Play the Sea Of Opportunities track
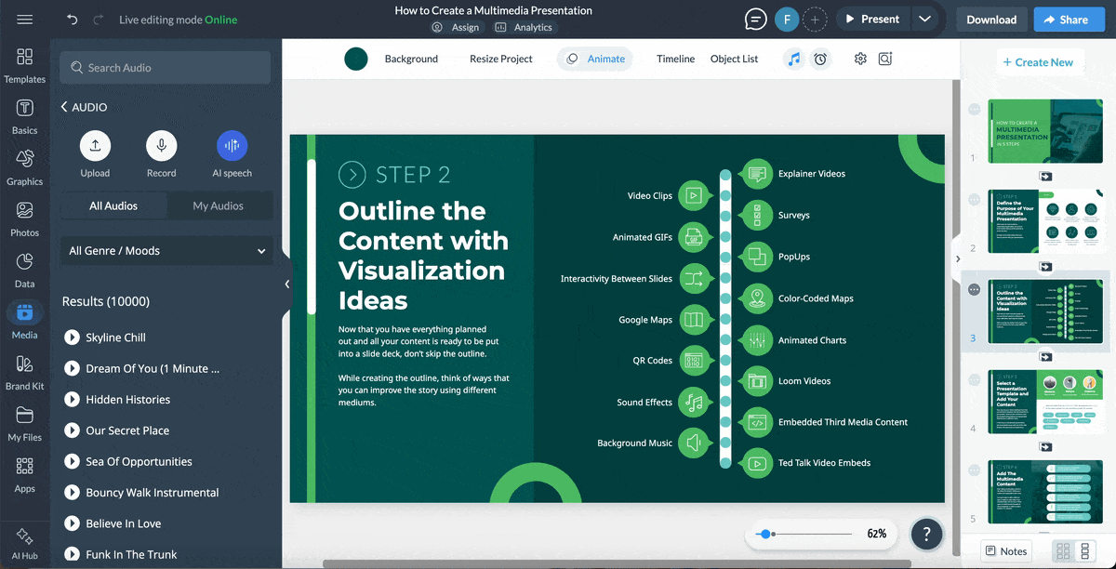The image size is (1116, 569). [x=72, y=462]
